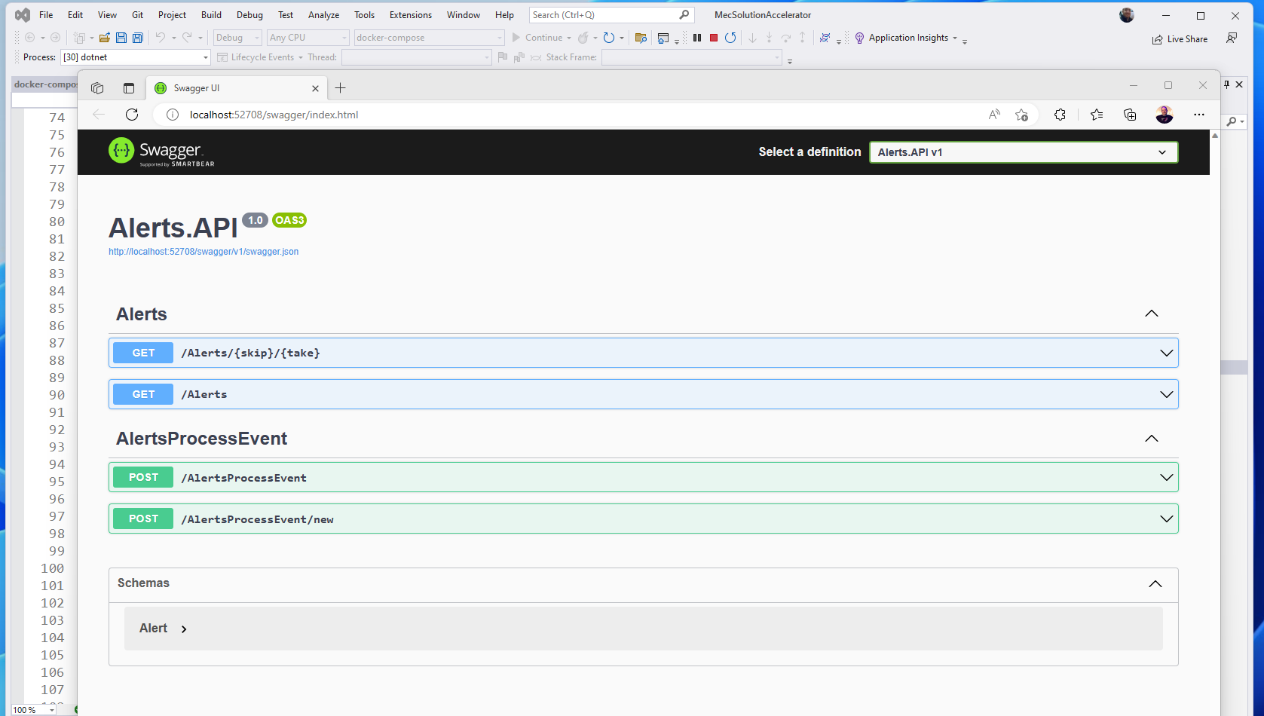Open browser Extensions puzzle icon

[1060, 115]
